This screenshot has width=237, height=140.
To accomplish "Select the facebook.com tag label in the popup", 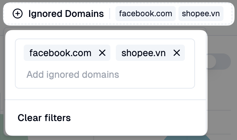I will point(60,53).
